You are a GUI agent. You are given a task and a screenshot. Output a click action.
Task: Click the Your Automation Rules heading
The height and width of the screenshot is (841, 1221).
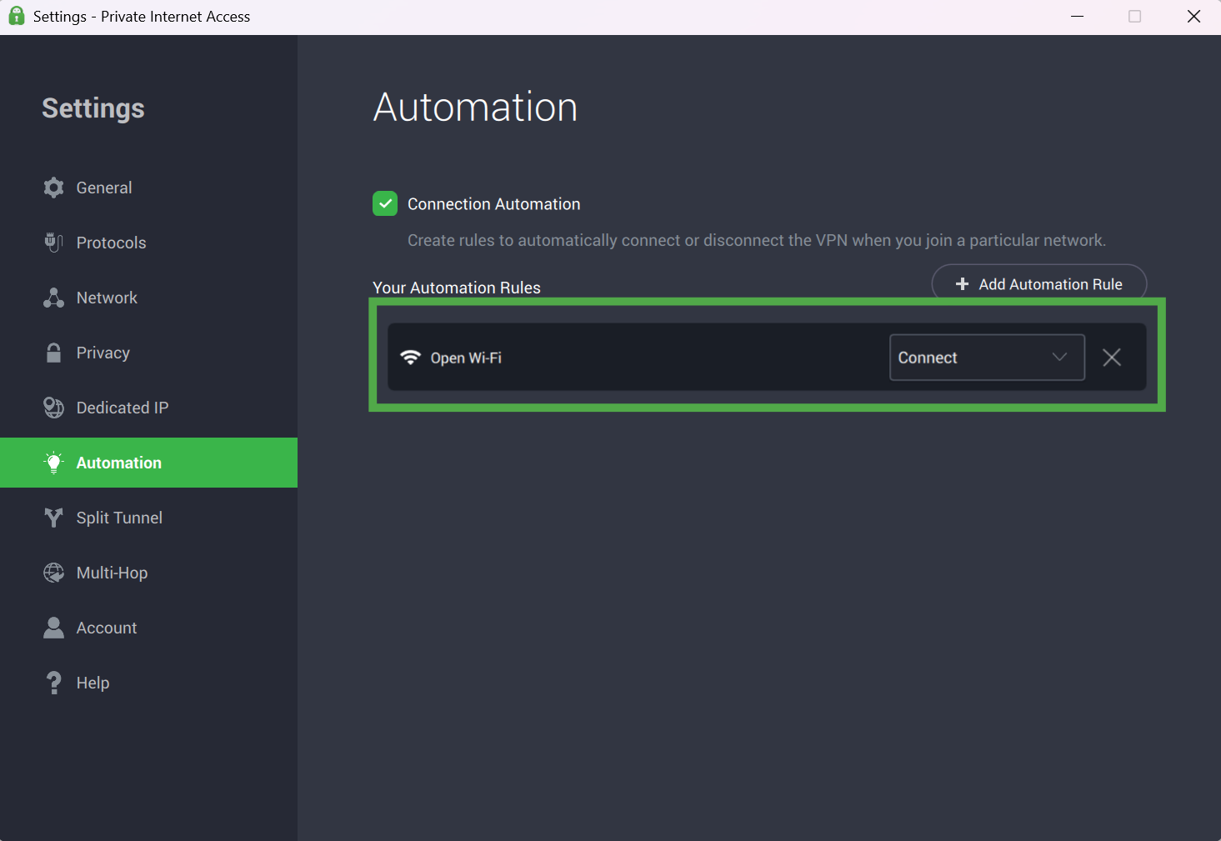pos(457,288)
